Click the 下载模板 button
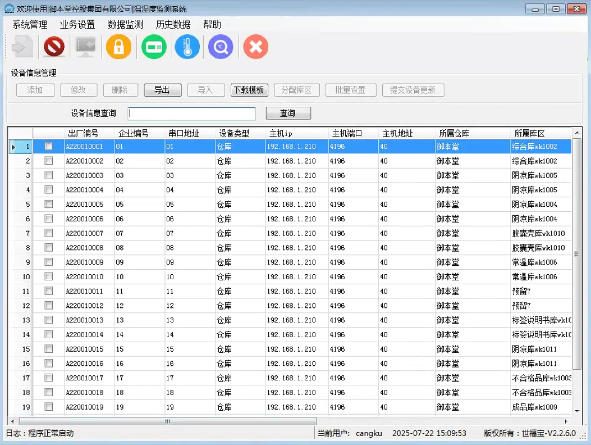The width and height of the screenshot is (591, 445). point(249,90)
